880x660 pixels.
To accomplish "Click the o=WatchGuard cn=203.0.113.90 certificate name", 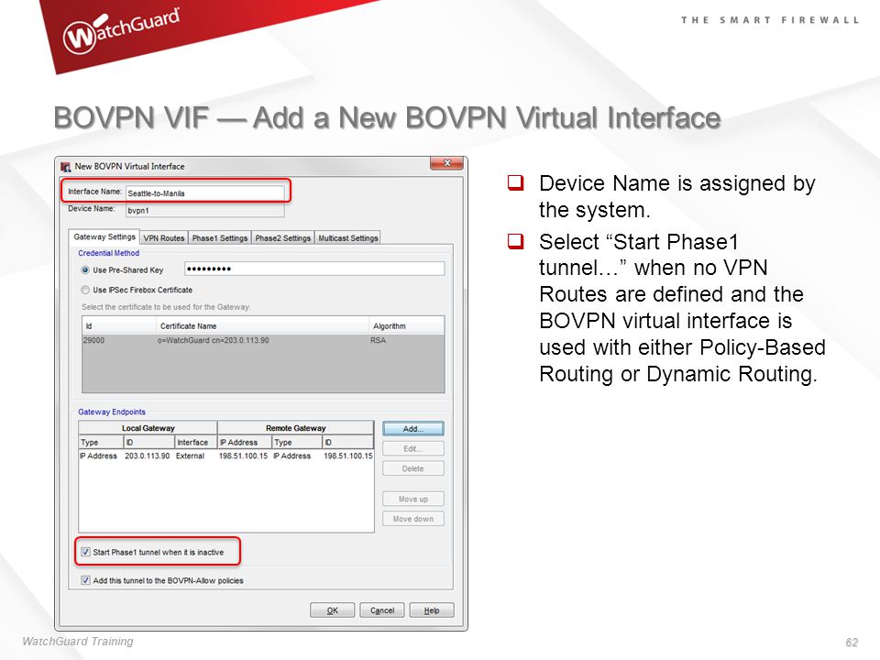I will tap(214, 340).
